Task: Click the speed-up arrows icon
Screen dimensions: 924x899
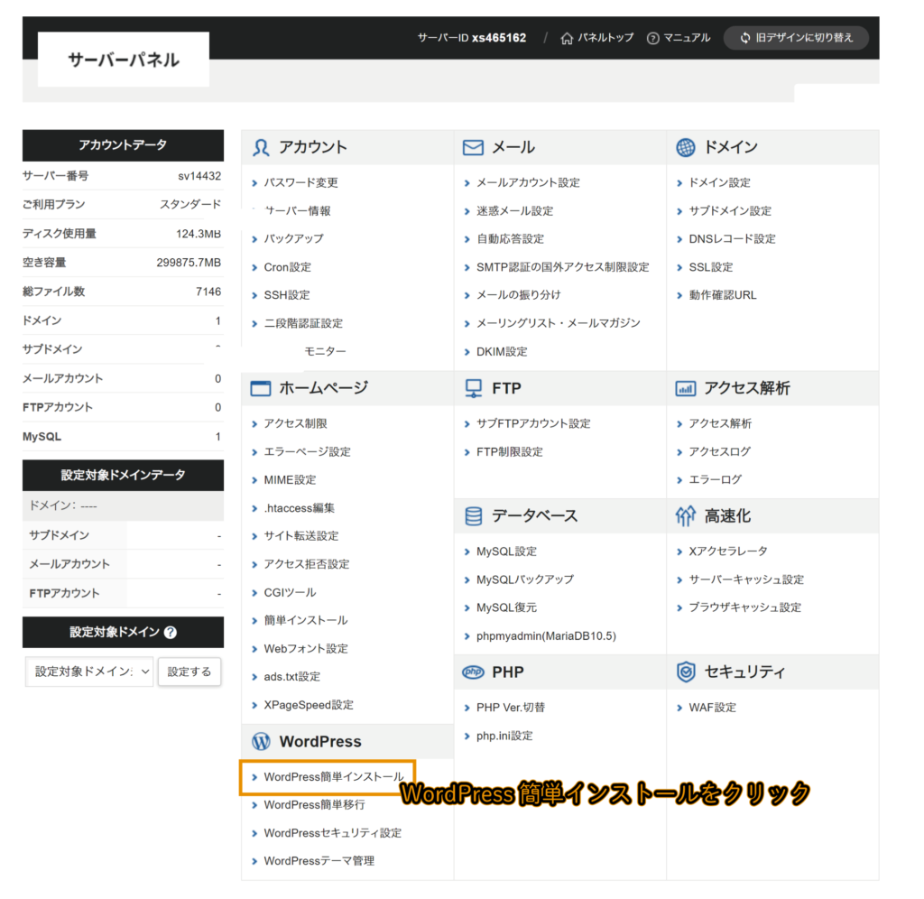Action: (x=686, y=515)
